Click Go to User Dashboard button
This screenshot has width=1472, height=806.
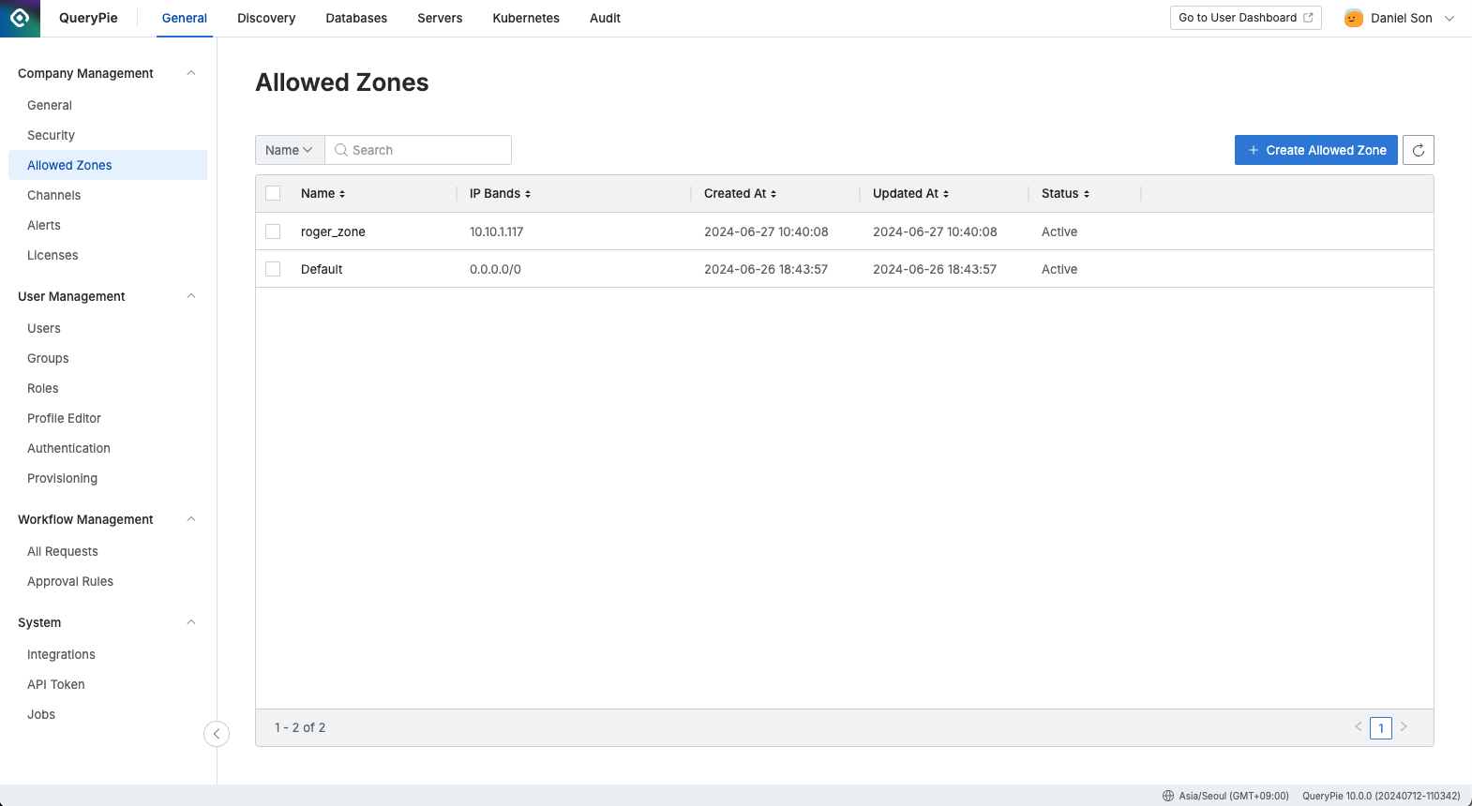pos(1245,18)
